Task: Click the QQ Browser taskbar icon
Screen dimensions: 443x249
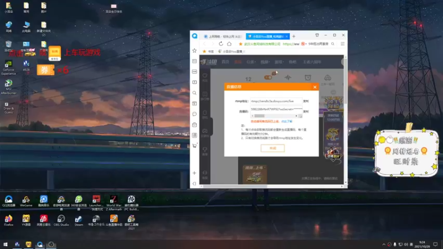Action: (x=40, y=245)
